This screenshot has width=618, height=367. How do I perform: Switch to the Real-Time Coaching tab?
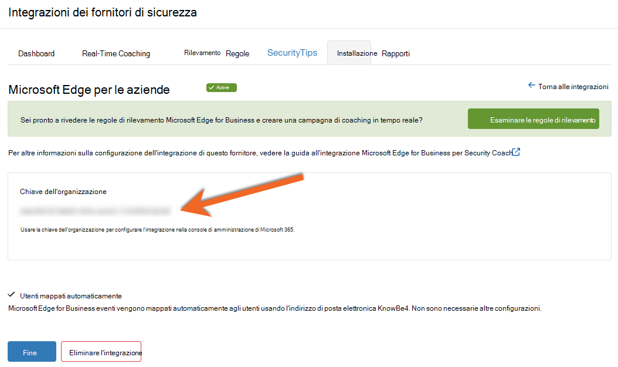click(x=116, y=53)
